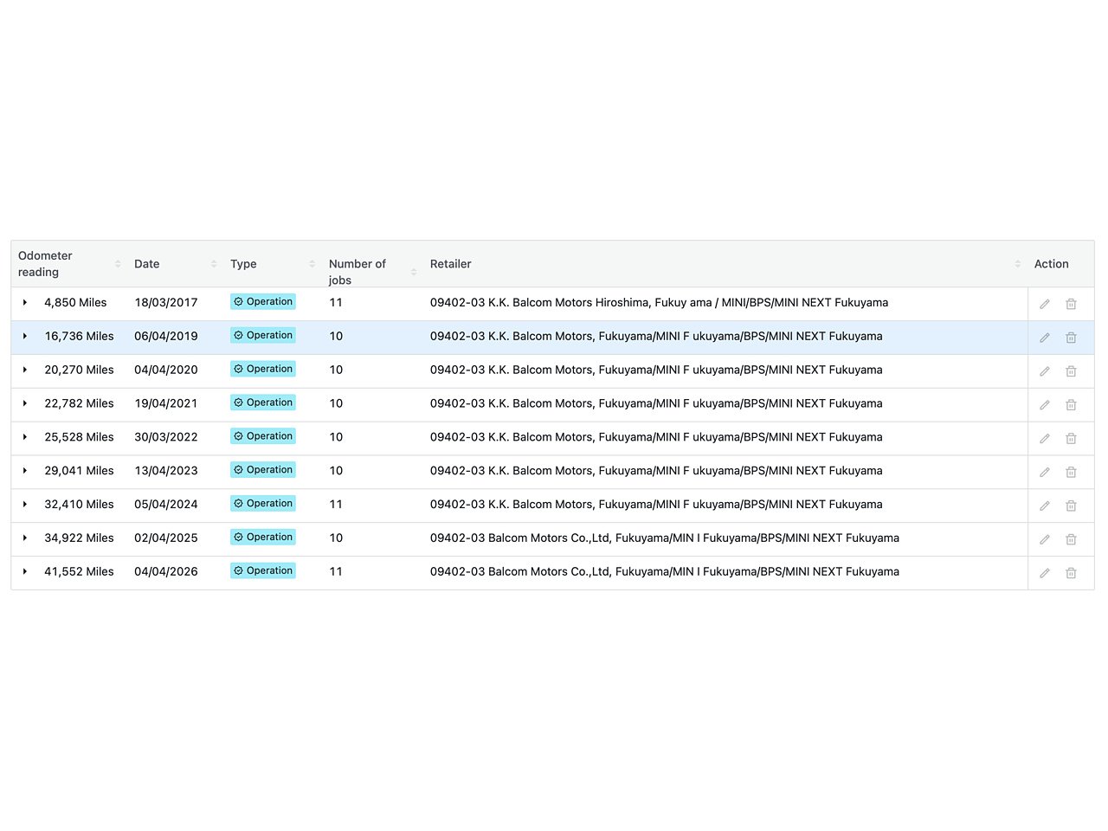Click Operation tag dated 06/04/2019

263,336
